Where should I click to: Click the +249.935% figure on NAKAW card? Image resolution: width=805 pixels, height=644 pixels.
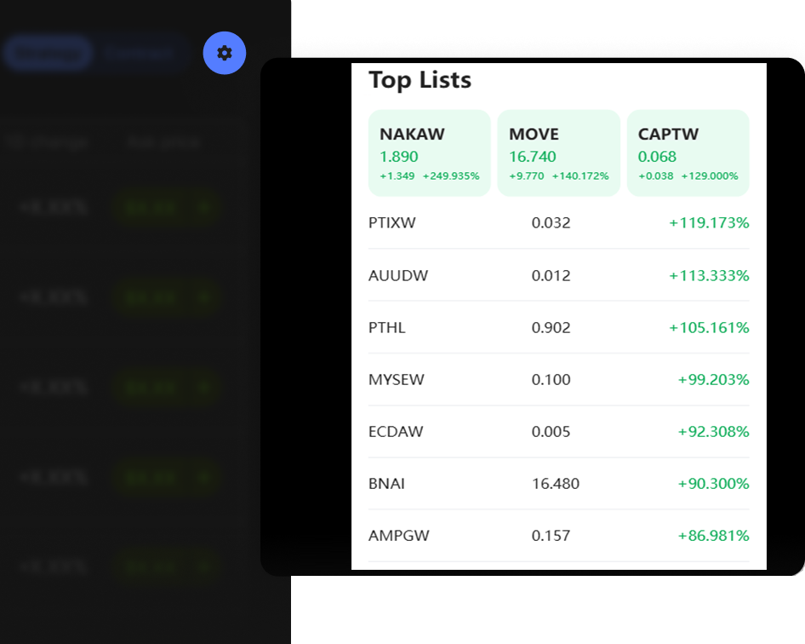point(451,176)
